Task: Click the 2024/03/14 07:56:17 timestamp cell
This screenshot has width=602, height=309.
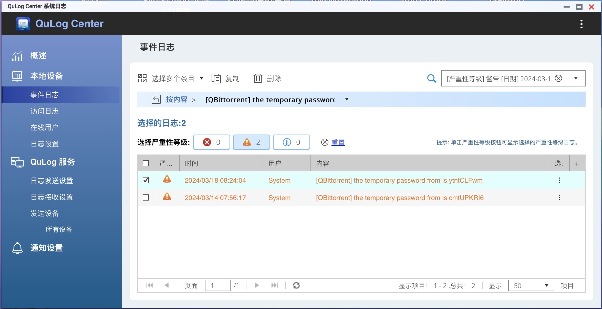Action: [x=215, y=198]
